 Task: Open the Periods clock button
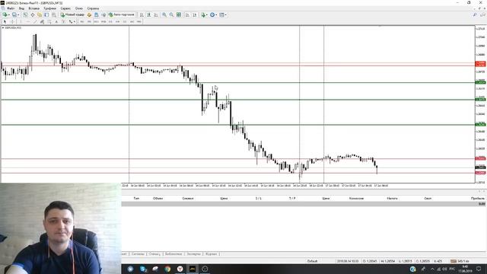212,14
